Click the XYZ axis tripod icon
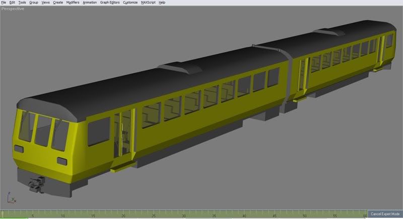This screenshot has height=219, width=403. pyautogui.click(x=12, y=198)
